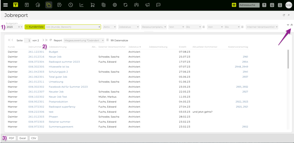Open the shopping cart icon
This screenshot has height=143, width=294.
(x=92, y=5)
